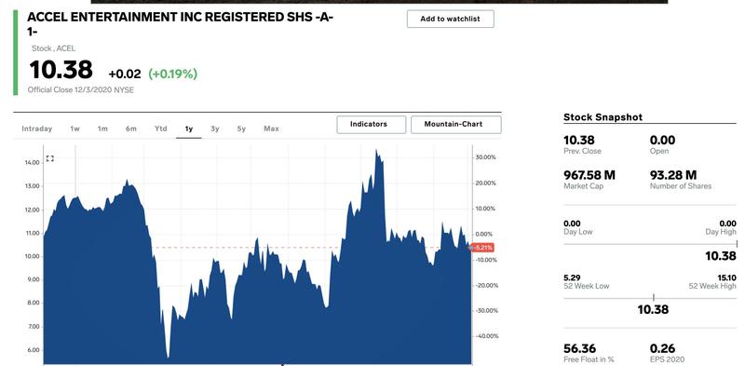This screenshot has width=745, height=366.
Task: Click the 30.00% percent axis label
Action: 486,157
